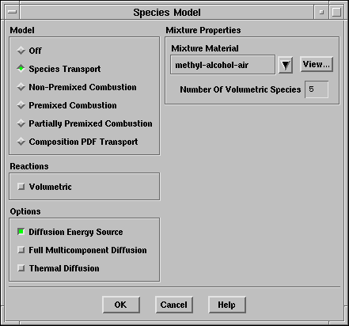Click the maximize square icon in title bar

pos(336,12)
